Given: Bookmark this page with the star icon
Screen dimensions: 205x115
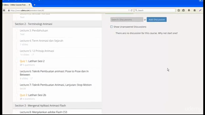Looking at the screenshot, I should tap(179, 10).
